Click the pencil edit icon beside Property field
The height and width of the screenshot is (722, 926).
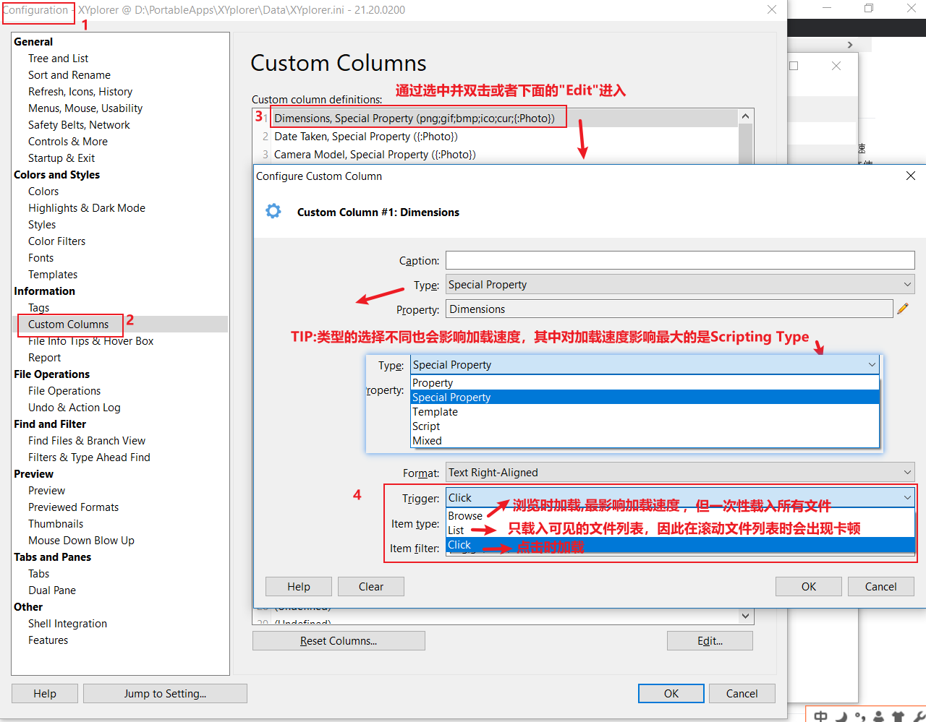pos(902,309)
